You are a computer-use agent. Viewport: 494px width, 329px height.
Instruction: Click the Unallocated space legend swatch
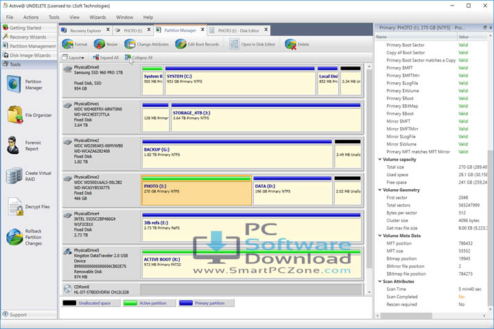click(x=69, y=303)
